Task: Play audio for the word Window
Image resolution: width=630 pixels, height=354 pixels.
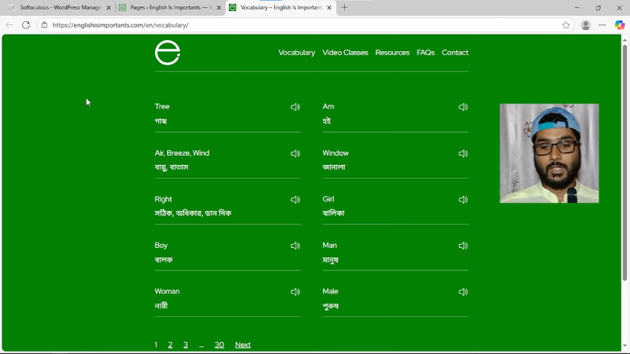Action: pos(463,153)
